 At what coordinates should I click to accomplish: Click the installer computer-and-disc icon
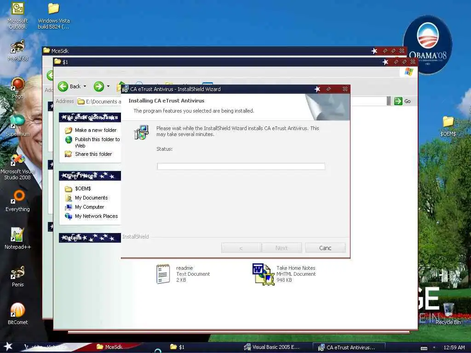[141, 132]
